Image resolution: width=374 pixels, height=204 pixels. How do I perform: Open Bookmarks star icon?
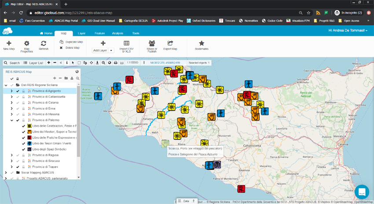click(x=202, y=43)
